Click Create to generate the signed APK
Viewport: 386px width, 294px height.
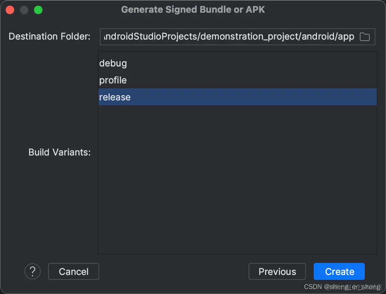[x=339, y=271]
